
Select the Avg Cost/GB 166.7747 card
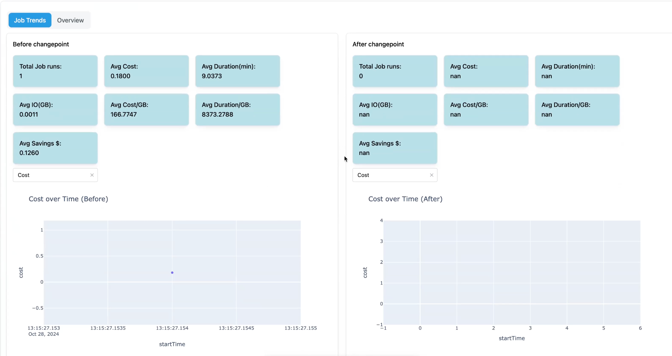146,110
